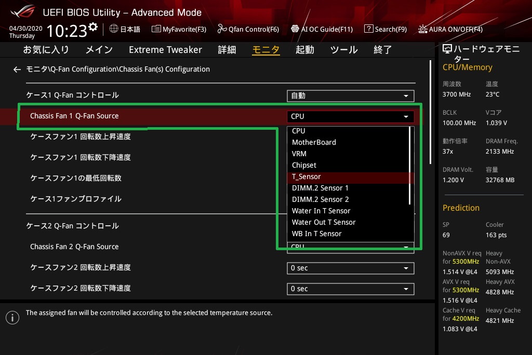This screenshot has width=532, height=355.
Task: Click the 32768 MB capacity value
Action: coord(500,180)
